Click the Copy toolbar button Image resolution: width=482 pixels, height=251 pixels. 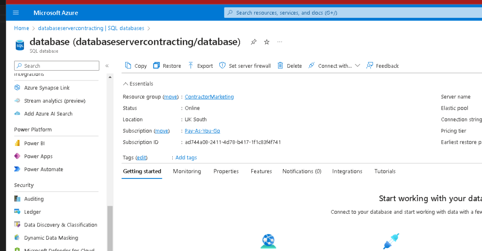coord(136,66)
